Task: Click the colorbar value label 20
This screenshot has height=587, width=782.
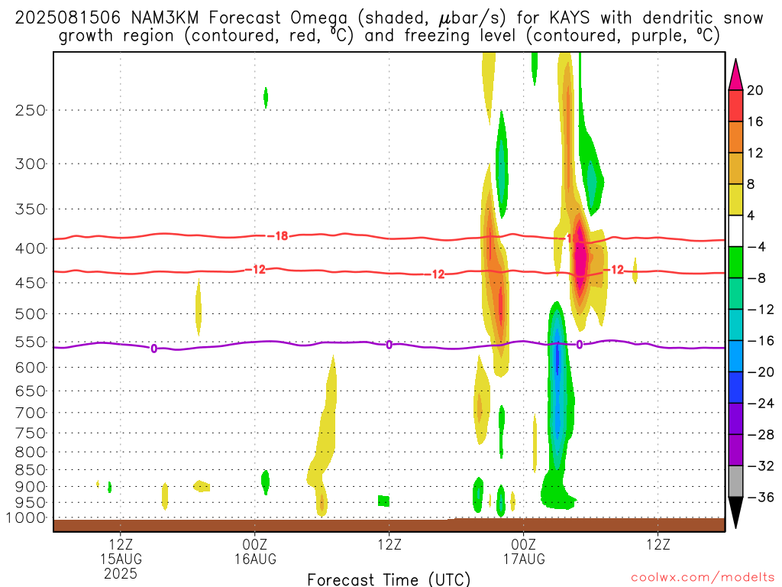Action: click(755, 90)
